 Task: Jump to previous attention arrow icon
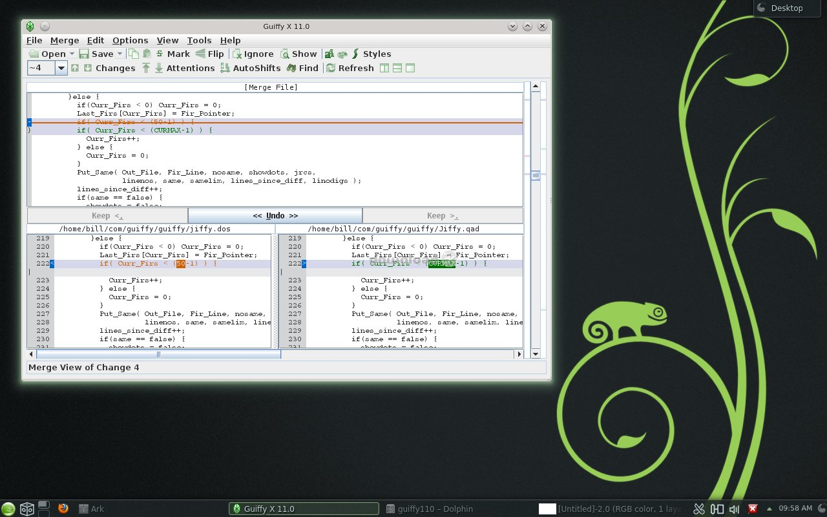[x=146, y=68]
